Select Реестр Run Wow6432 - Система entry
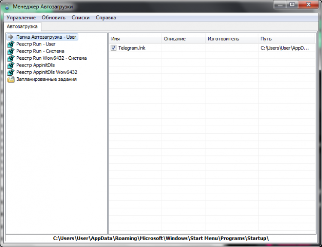 (52, 58)
